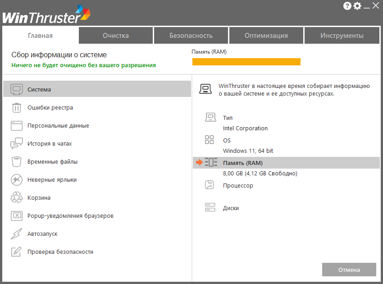Click the recycle icon beside Корзина
383x284 pixels.
(17, 197)
